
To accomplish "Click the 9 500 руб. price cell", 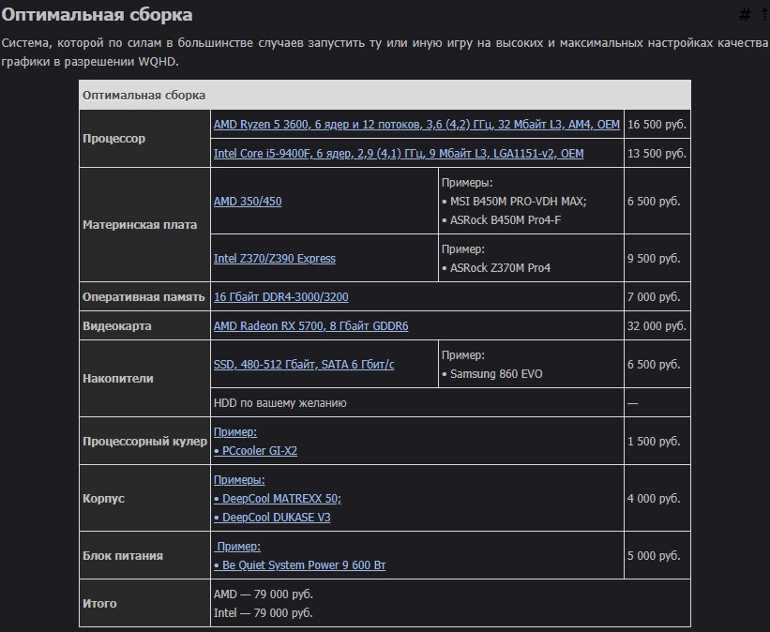I will (657, 258).
